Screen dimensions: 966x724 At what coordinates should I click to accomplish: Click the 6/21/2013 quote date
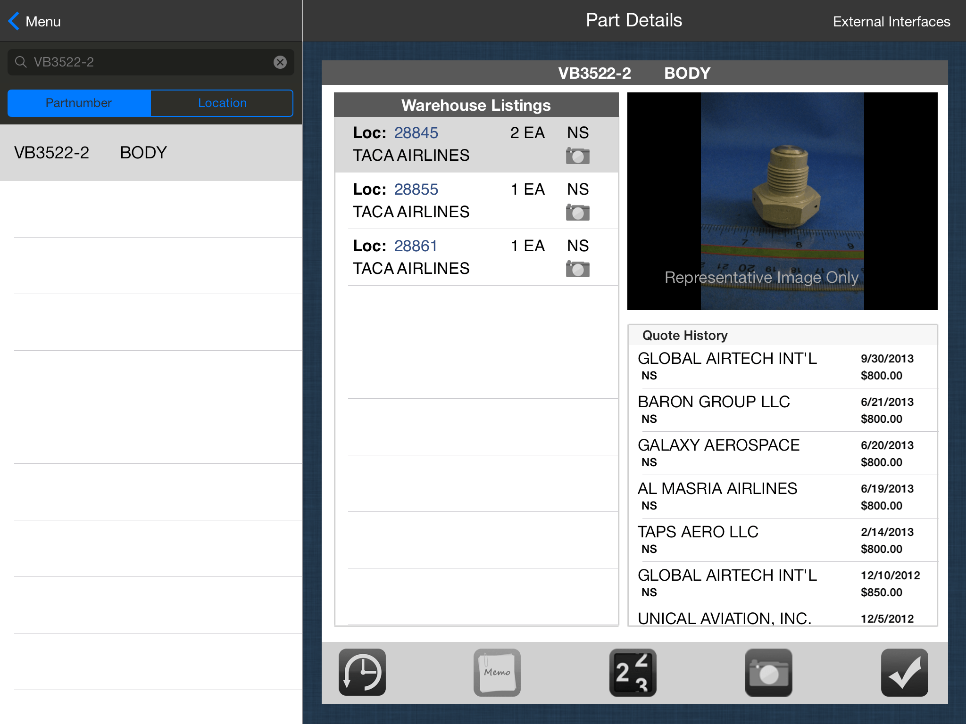pyautogui.click(x=887, y=402)
